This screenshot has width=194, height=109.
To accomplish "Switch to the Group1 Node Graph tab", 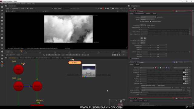I will (x=26, y=58).
